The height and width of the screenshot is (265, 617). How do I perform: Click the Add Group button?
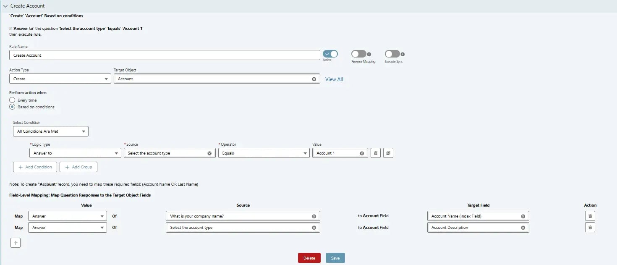[78, 167]
